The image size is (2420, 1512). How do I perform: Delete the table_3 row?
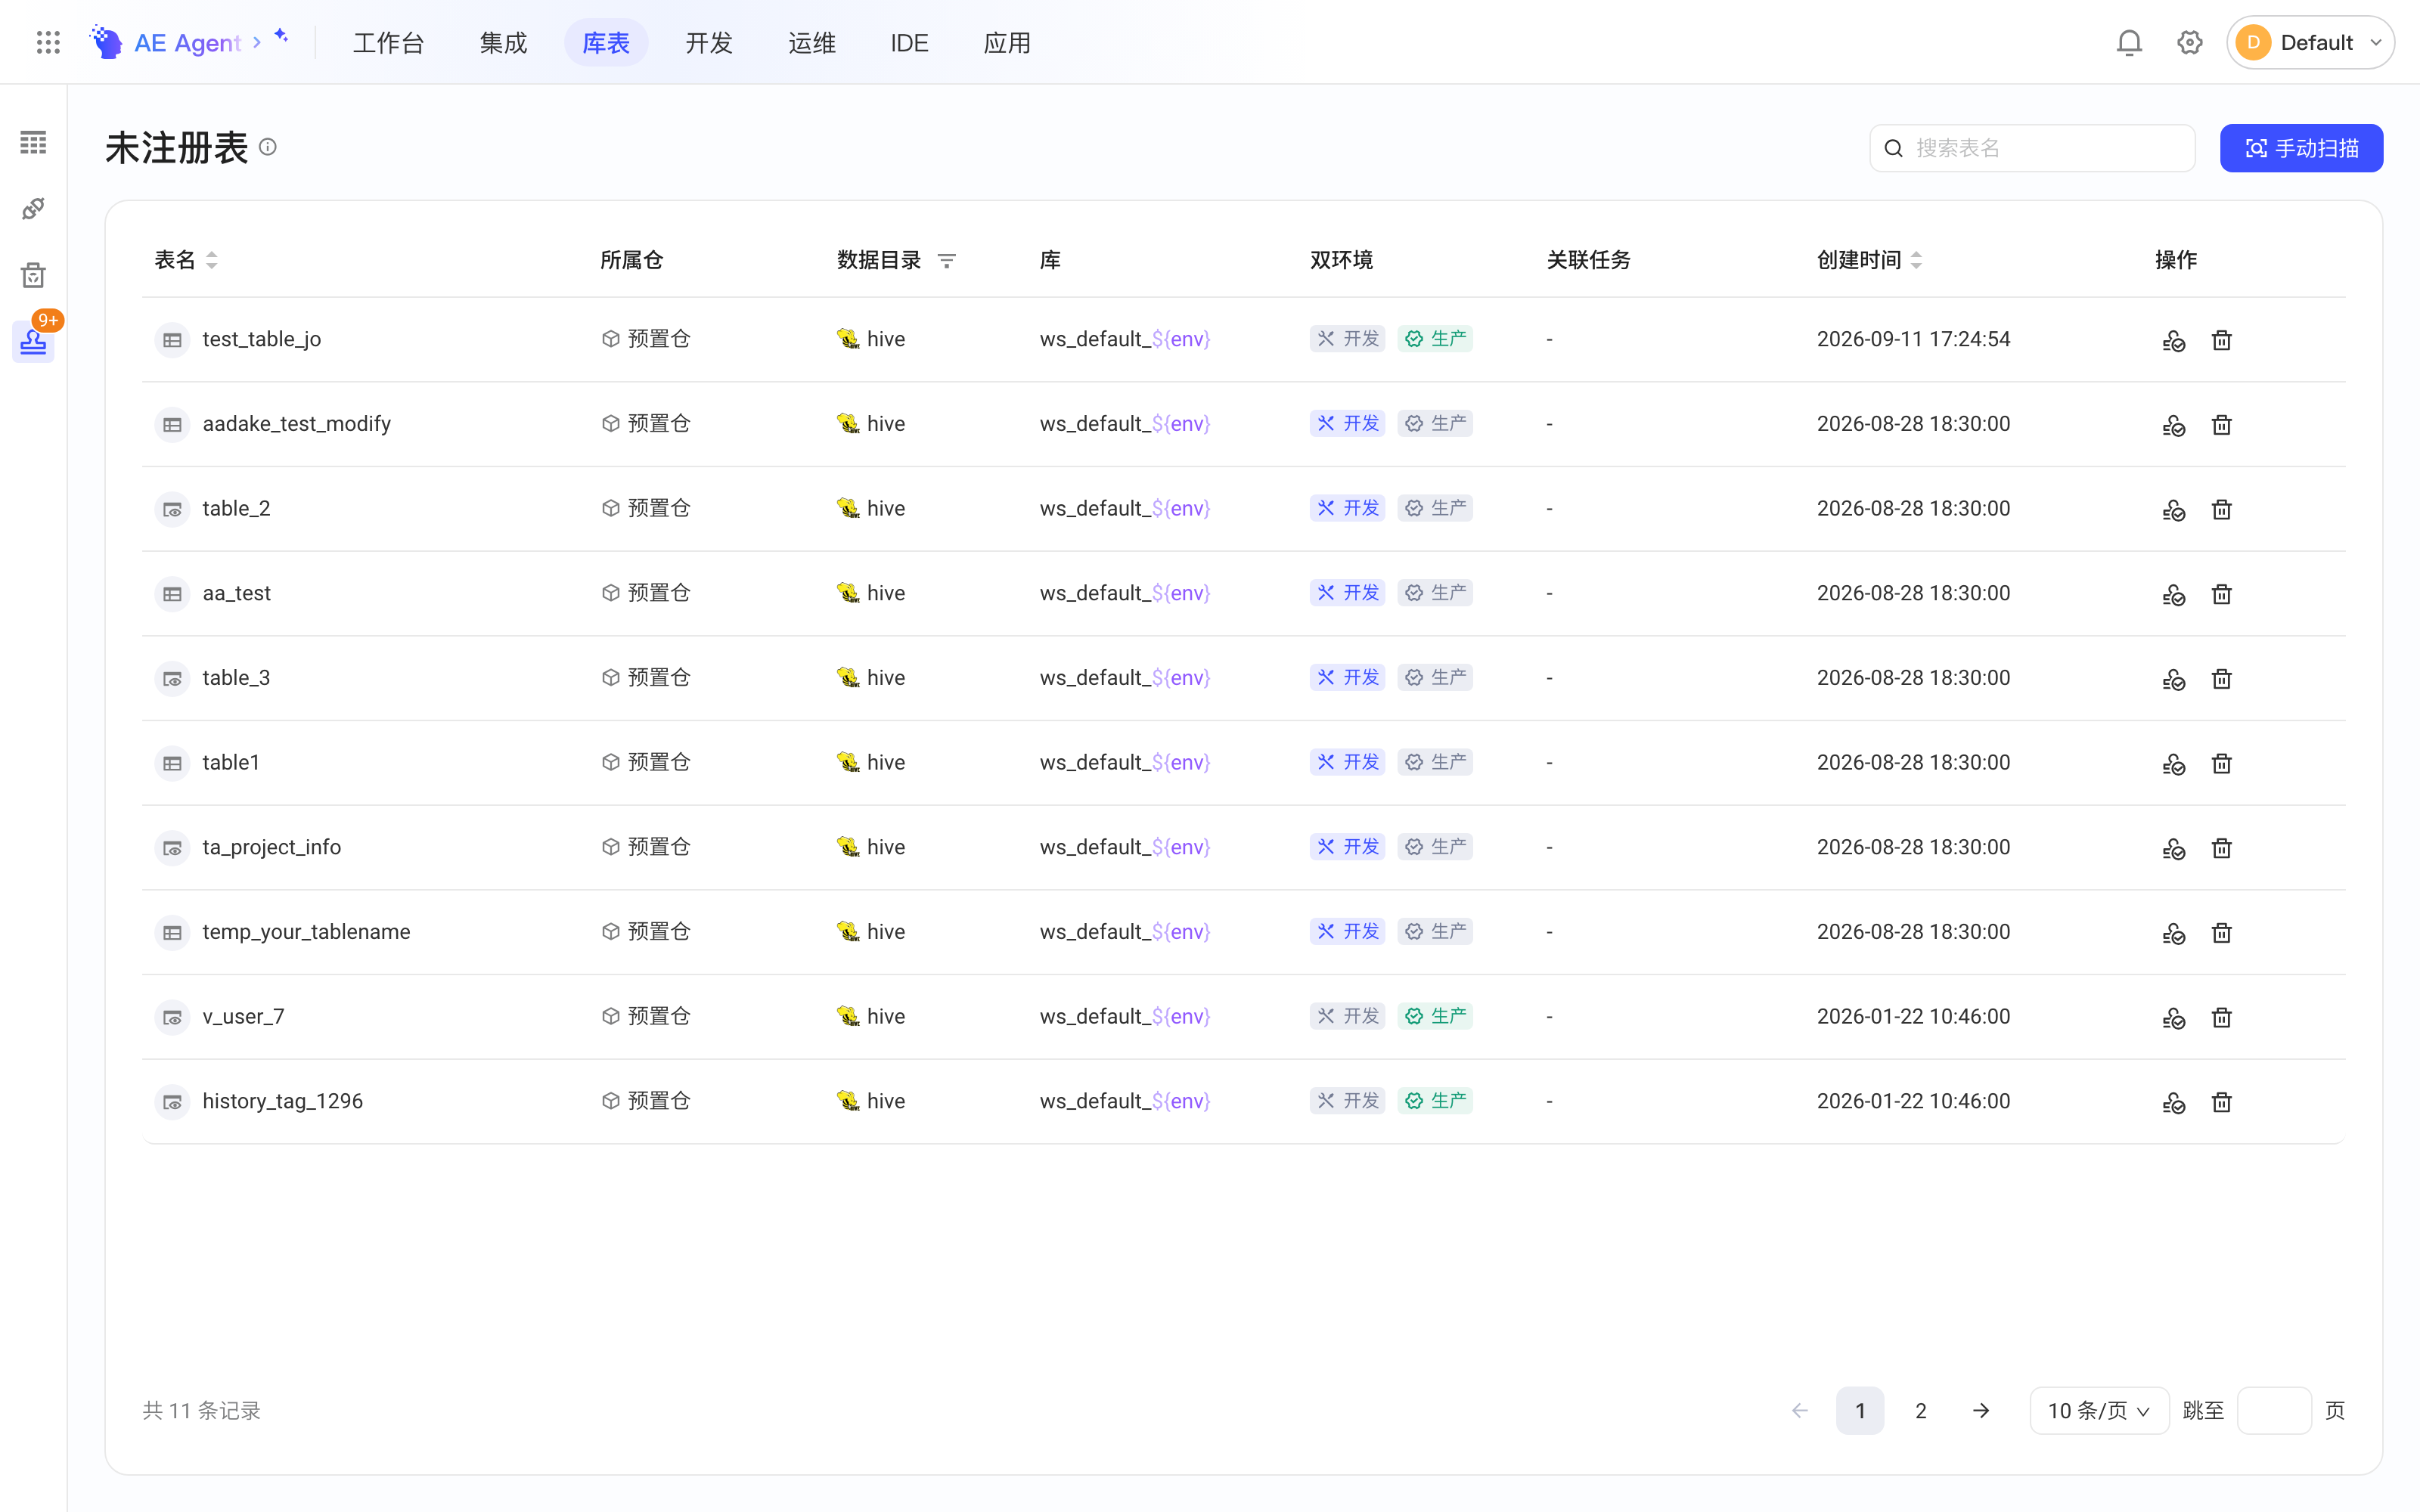click(x=2222, y=679)
